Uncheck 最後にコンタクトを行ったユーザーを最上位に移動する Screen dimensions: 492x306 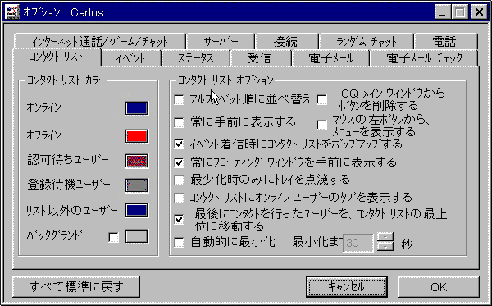click(x=179, y=219)
